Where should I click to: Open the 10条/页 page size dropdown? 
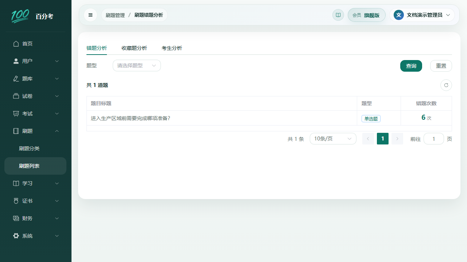pyautogui.click(x=333, y=139)
